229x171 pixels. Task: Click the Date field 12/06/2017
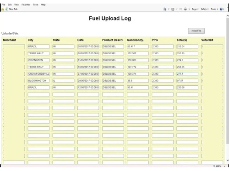point(88,88)
